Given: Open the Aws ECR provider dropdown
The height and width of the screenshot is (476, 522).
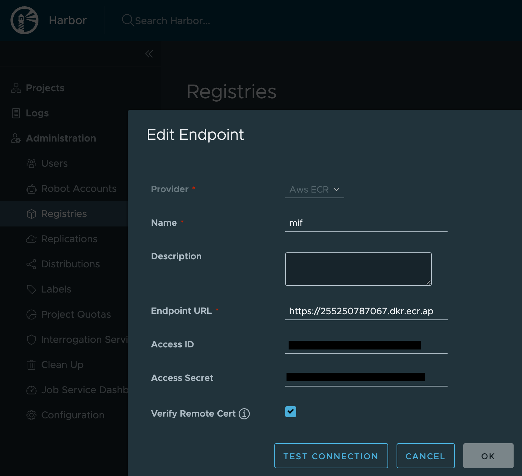Looking at the screenshot, I should 314,189.
